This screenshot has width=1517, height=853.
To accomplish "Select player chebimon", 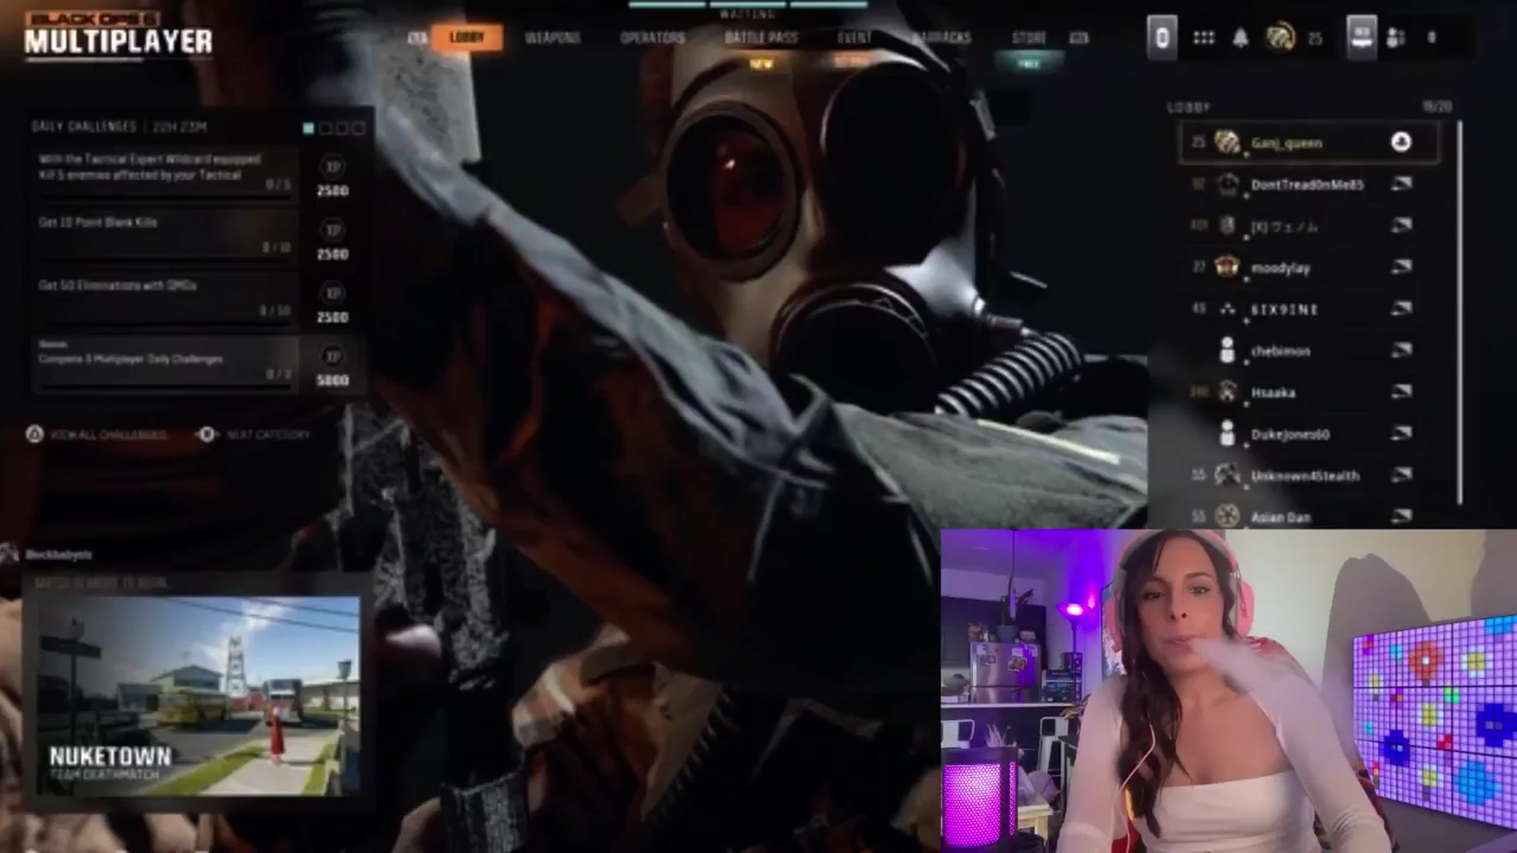I will [x=1308, y=351].
